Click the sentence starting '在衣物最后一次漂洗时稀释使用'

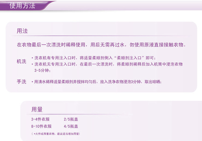pyautogui.click(x=102, y=45)
